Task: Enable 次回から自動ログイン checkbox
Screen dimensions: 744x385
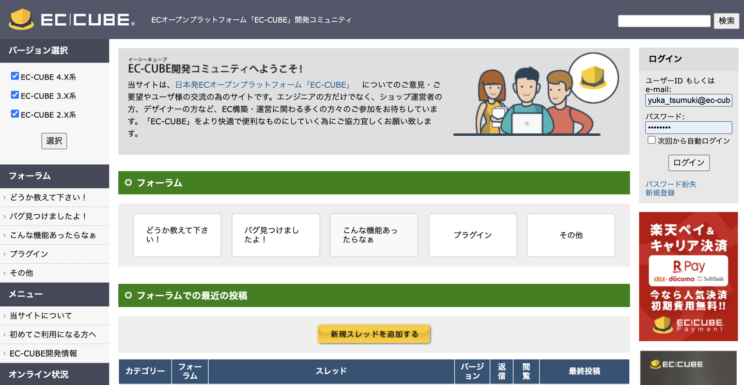Action: (652, 140)
